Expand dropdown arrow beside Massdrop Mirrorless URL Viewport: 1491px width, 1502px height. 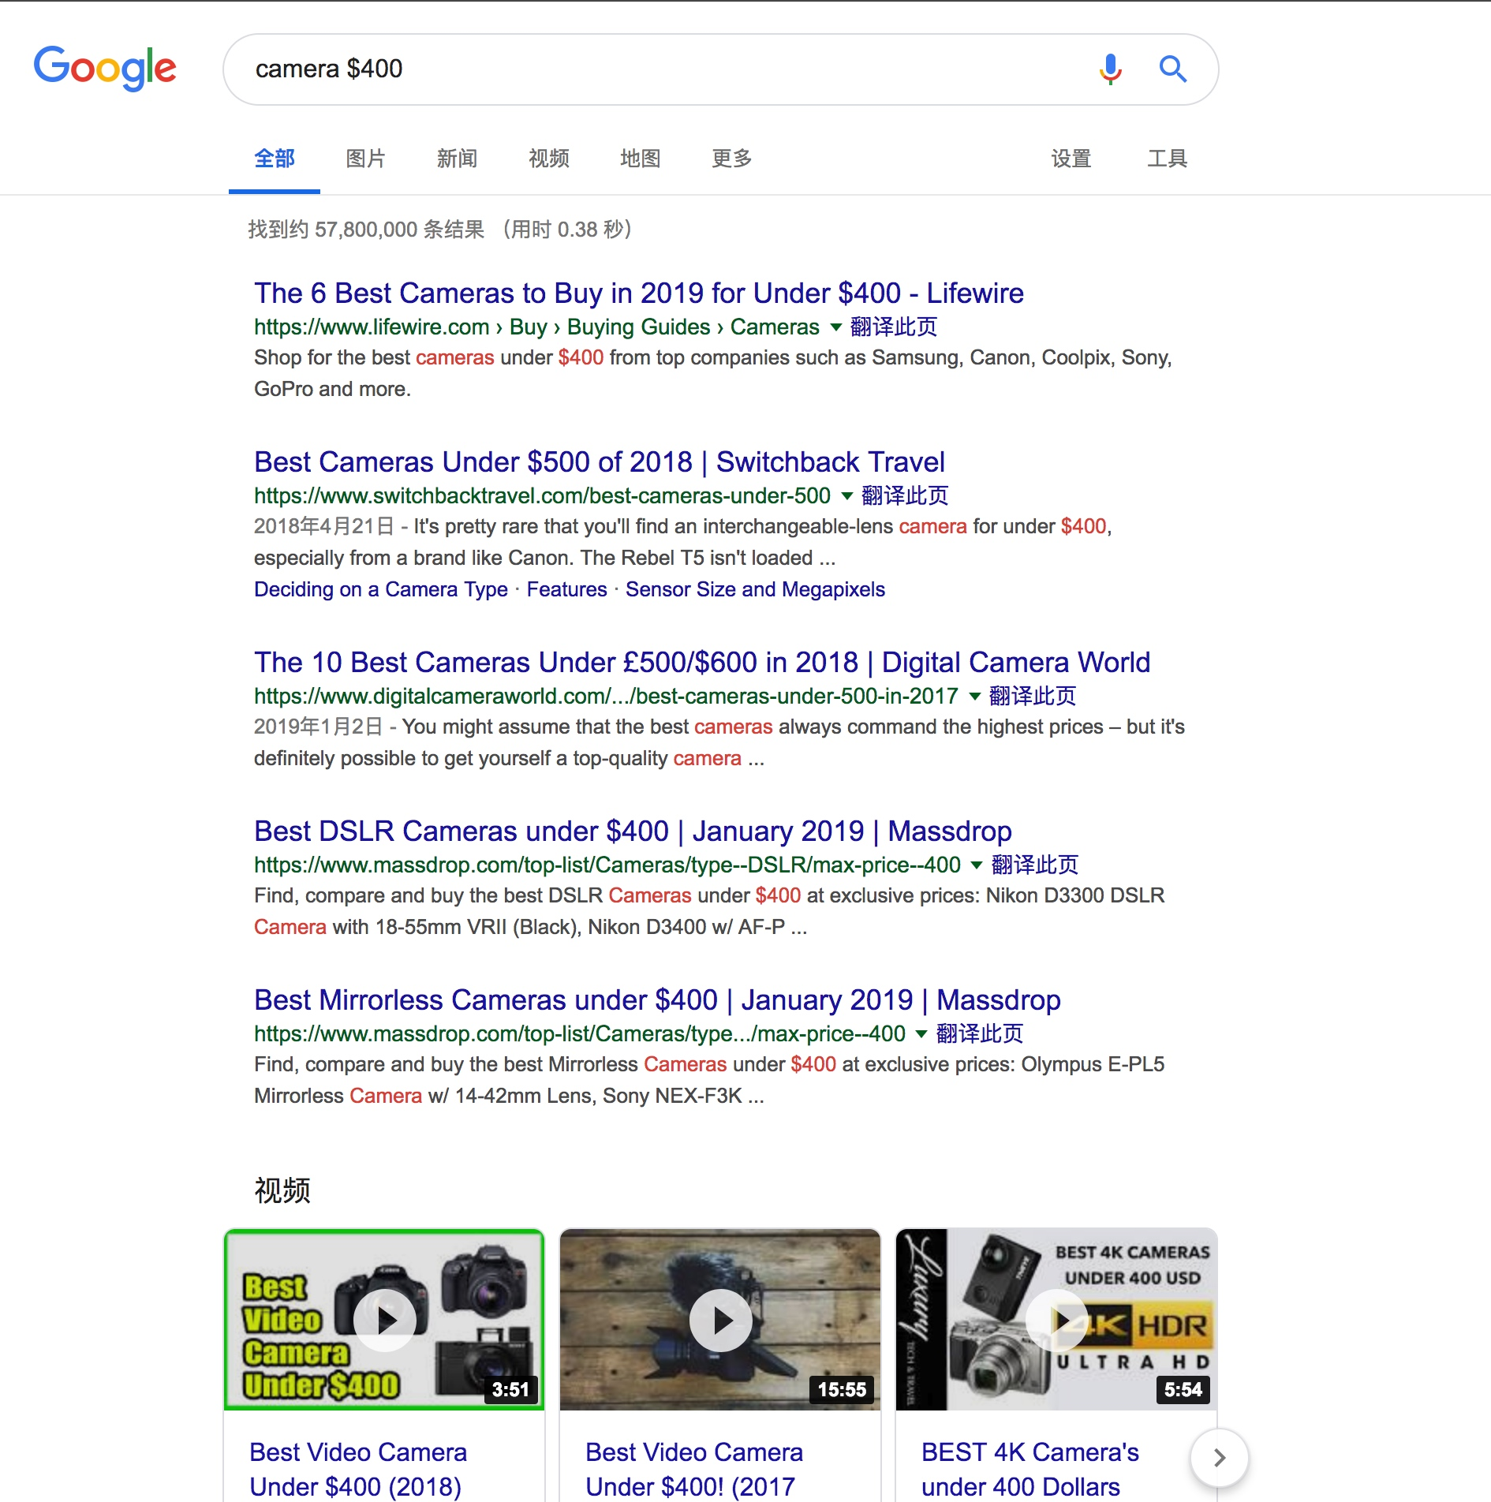pos(921,1034)
